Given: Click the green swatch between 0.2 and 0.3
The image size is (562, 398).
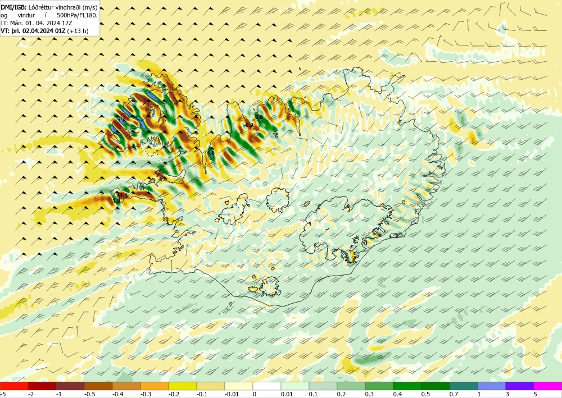Looking at the screenshot, I should pyautogui.click(x=351, y=386).
